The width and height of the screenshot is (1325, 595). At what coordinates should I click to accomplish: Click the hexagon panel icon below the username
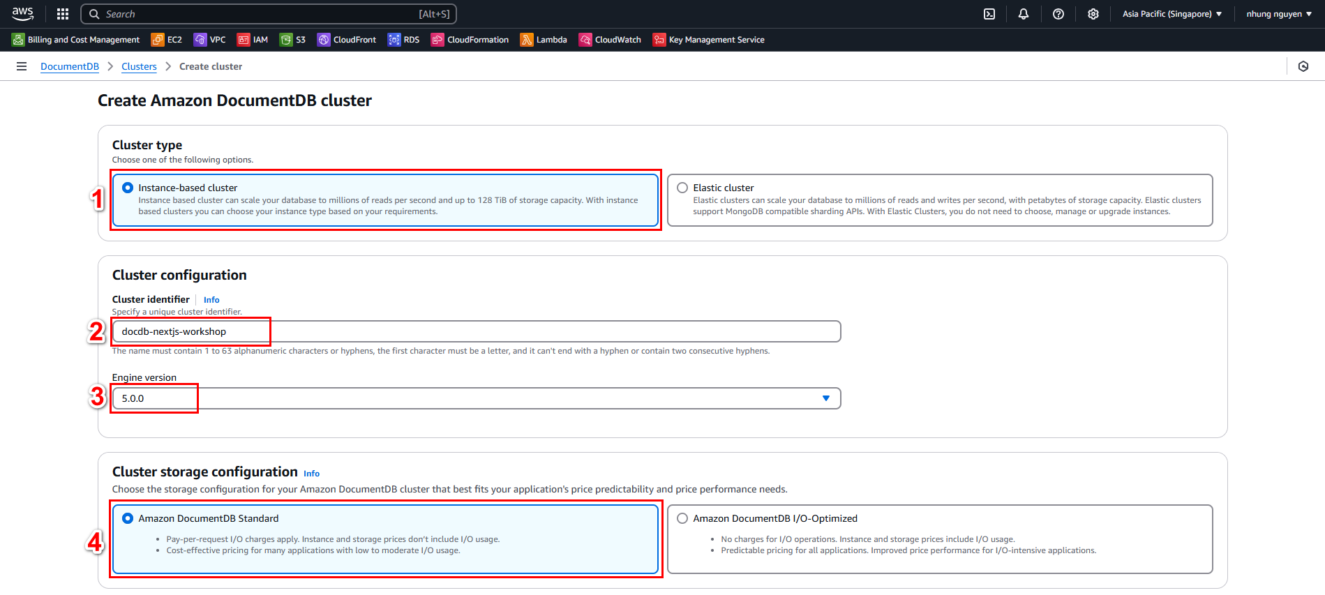[1303, 66]
